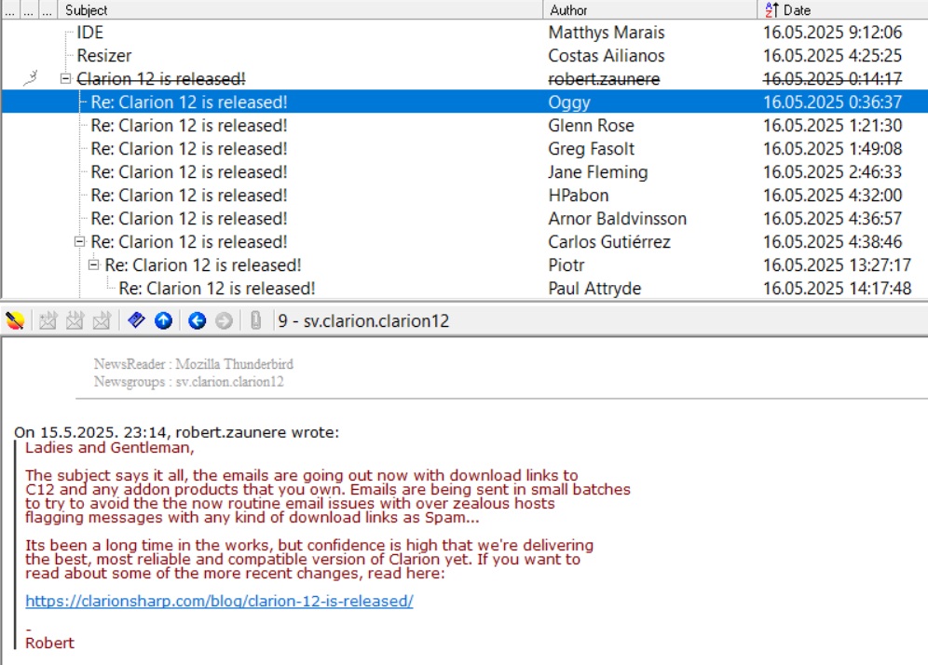Open the clarionsharp.com blog link

pos(219,601)
